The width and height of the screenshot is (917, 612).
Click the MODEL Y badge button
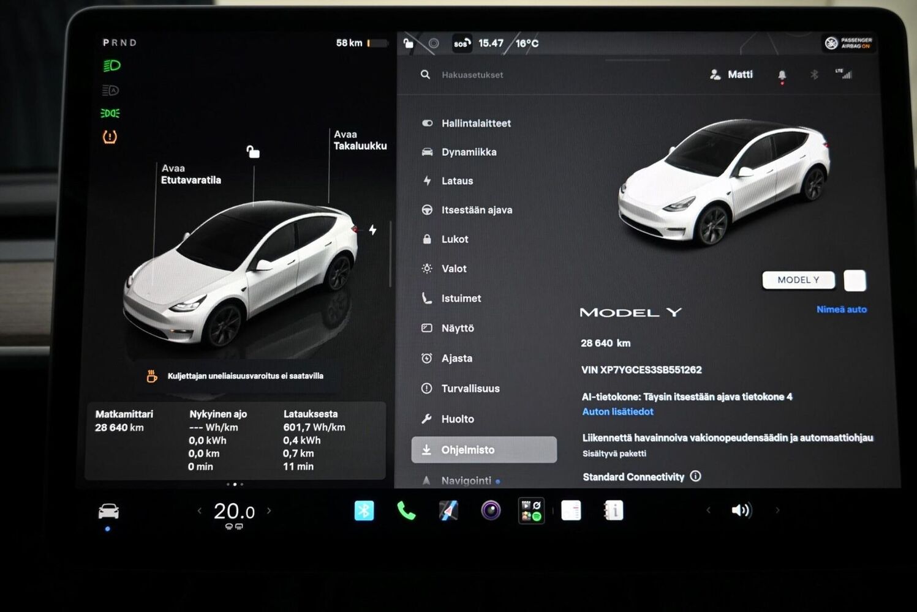click(798, 280)
